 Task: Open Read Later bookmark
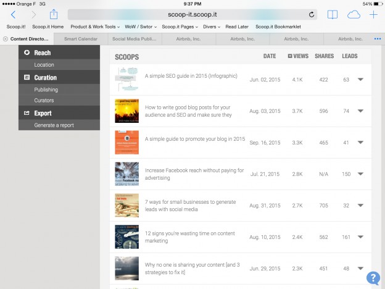pyautogui.click(x=237, y=27)
